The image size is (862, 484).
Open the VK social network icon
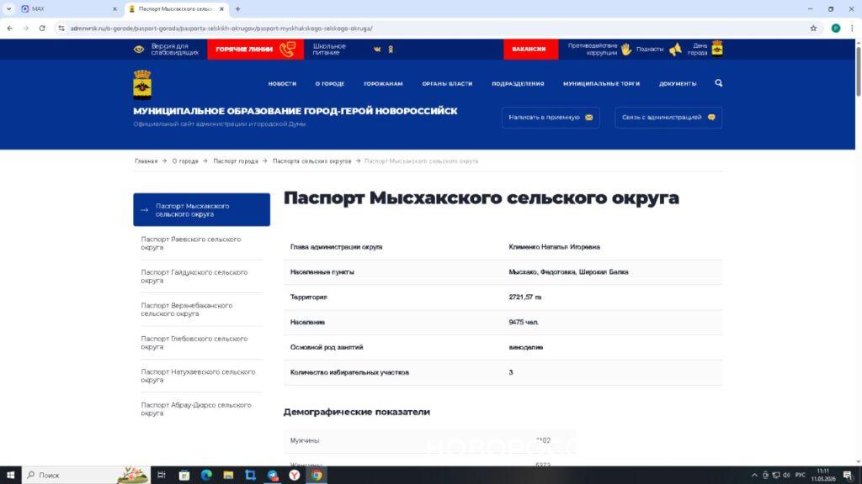[x=377, y=49]
